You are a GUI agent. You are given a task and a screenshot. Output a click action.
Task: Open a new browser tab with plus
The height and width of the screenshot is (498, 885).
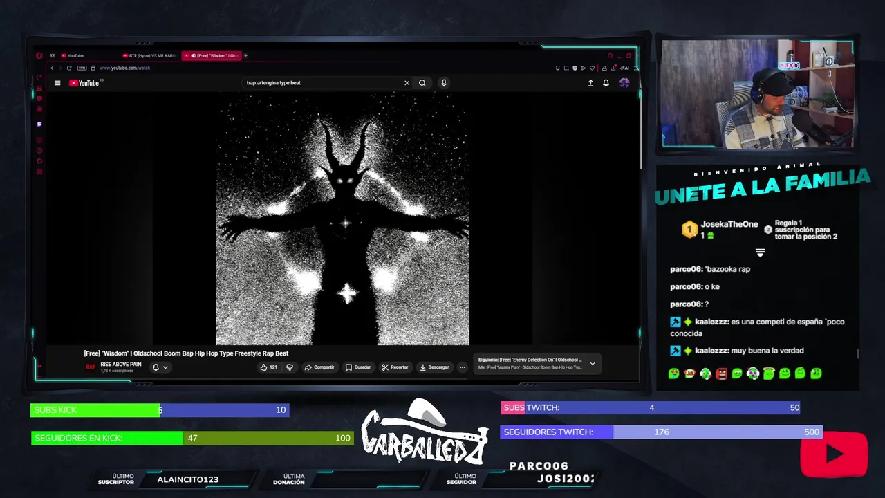[x=245, y=56]
